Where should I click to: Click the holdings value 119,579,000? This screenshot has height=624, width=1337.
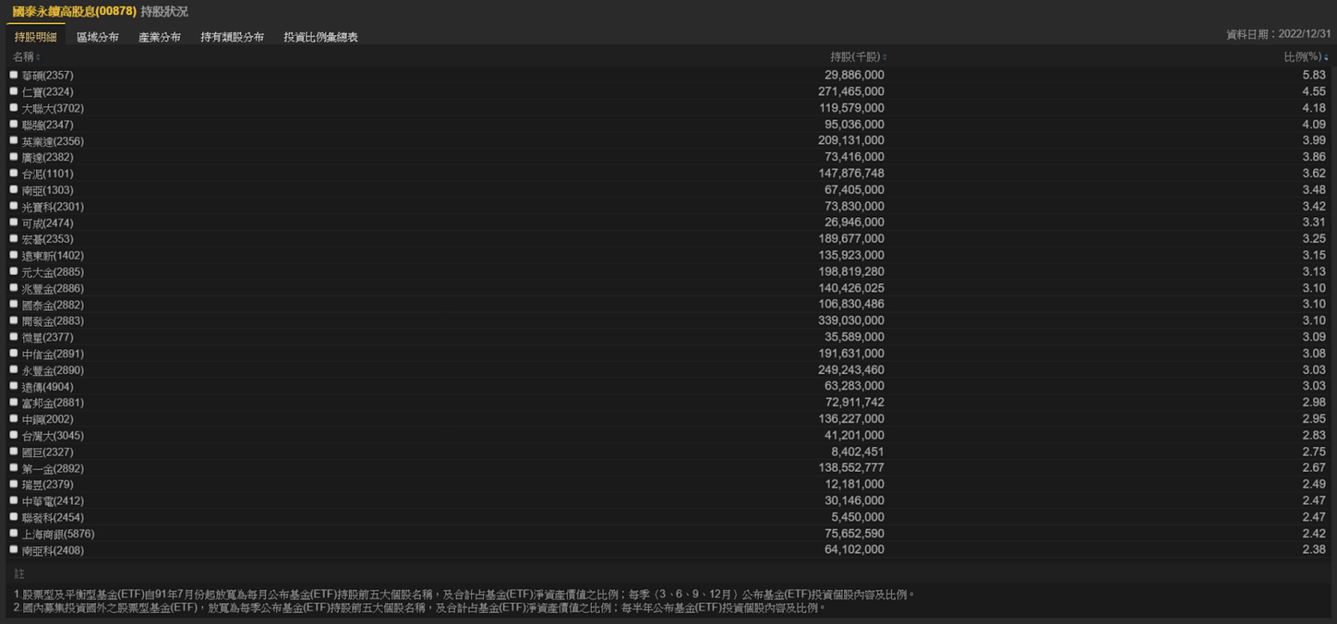851,108
